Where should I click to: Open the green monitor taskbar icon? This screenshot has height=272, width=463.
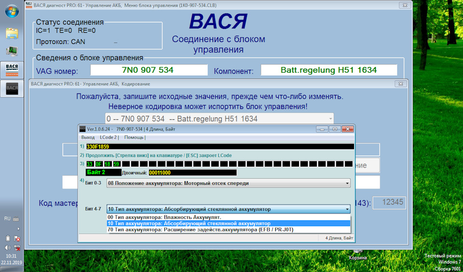click(12, 52)
